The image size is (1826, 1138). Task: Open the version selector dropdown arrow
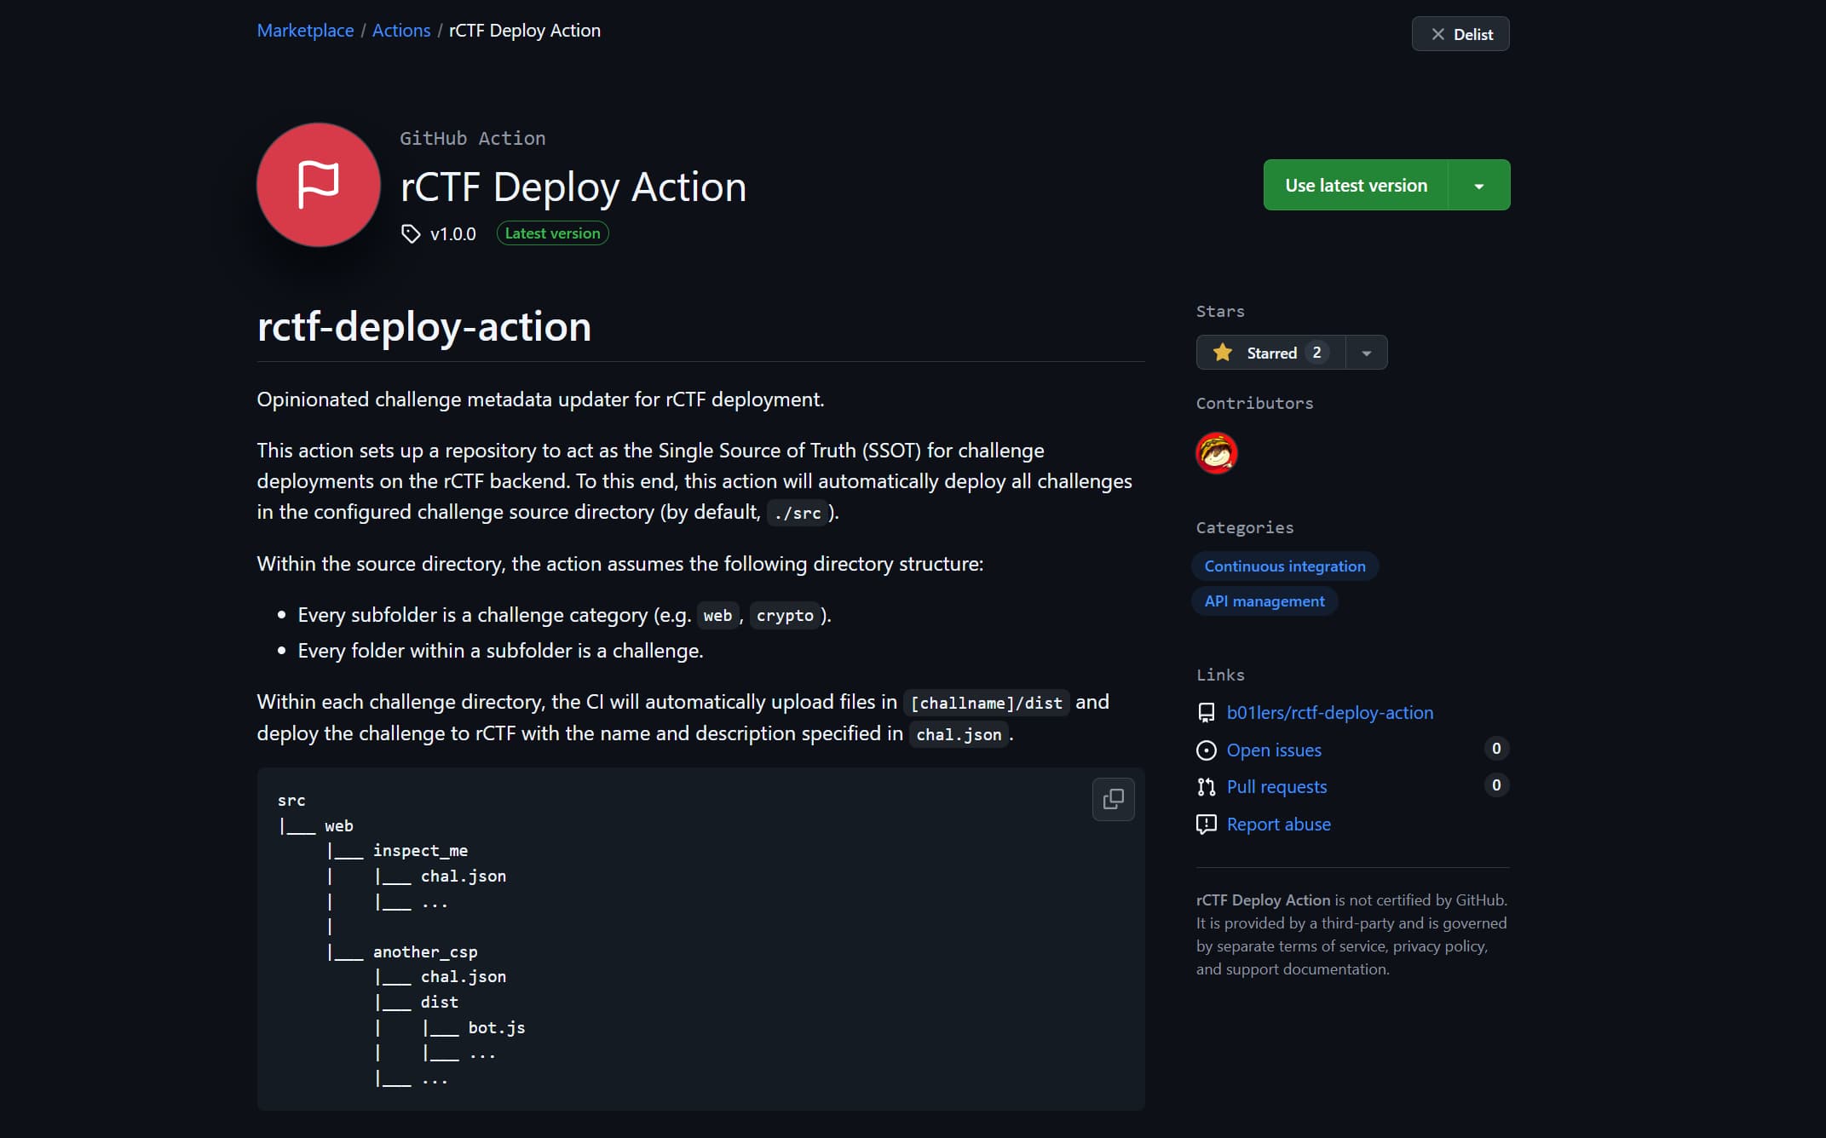[x=1479, y=186]
